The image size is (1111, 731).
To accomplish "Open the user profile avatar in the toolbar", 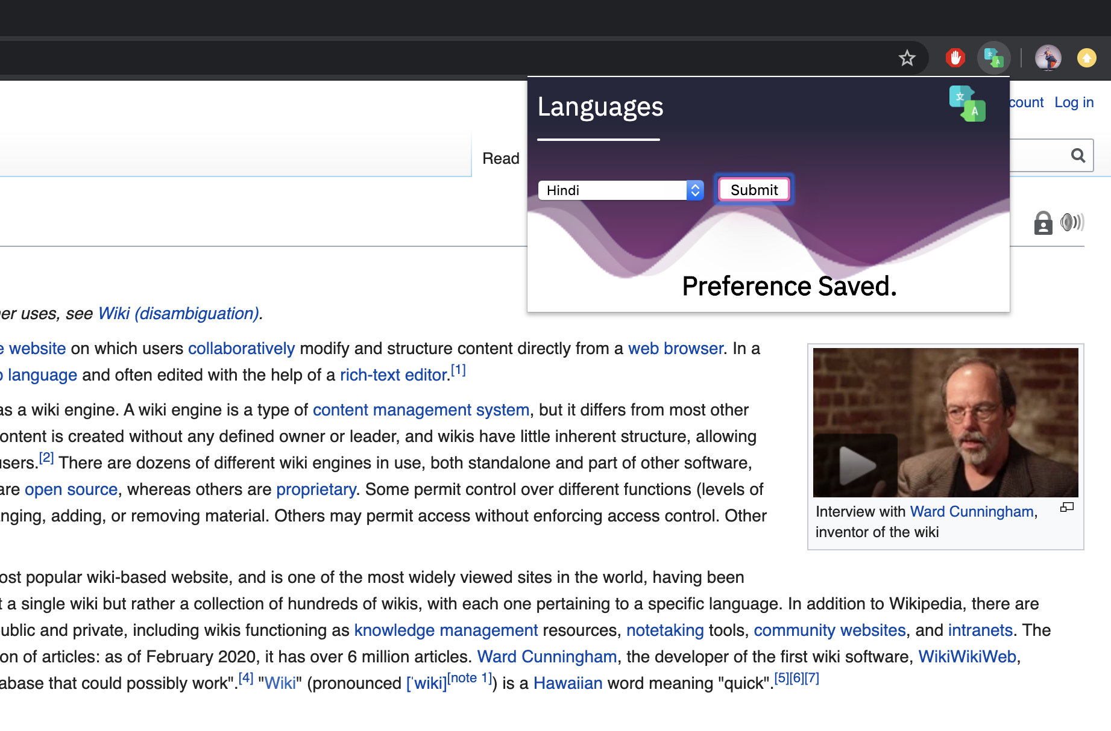I will (1048, 58).
